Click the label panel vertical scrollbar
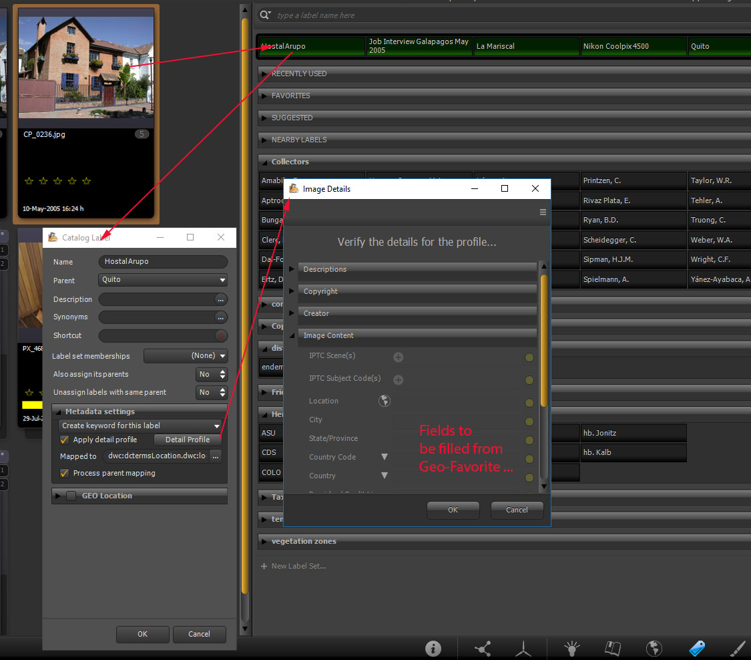Image resolution: width=751 pixels, height=660 pixels. pos(245,307)
